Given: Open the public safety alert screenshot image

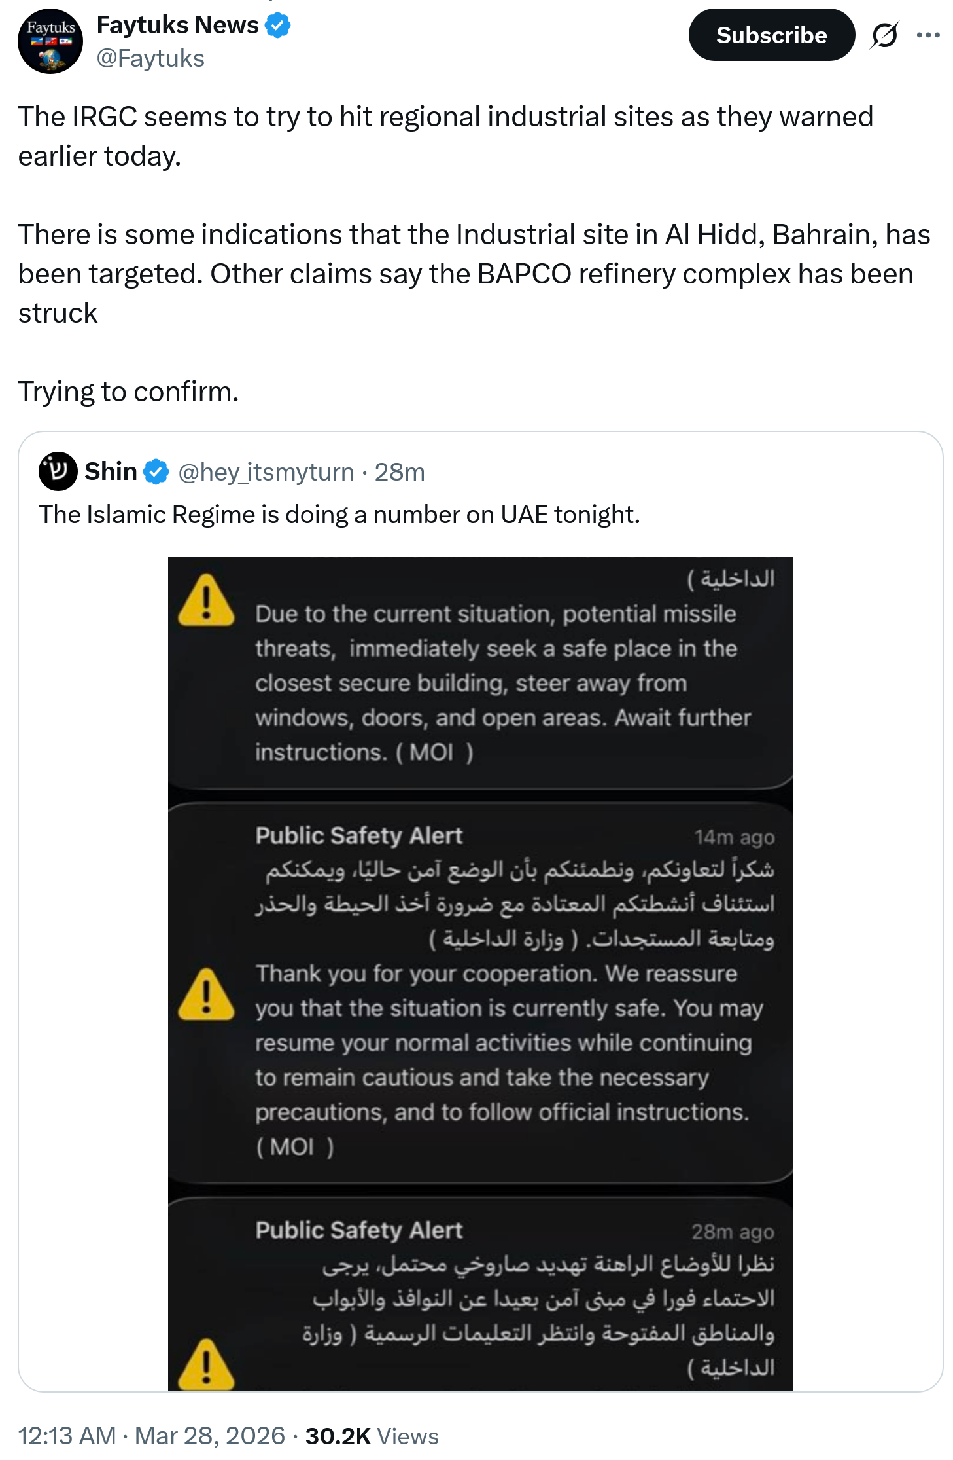Looking at the screenshot, I should 481,974.
